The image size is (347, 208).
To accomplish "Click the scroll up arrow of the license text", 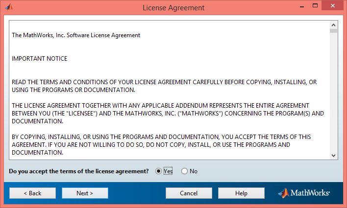I will 333,25.
